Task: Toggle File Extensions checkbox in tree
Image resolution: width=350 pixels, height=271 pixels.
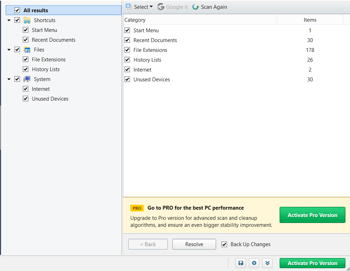Action: [x=26, y=60]
